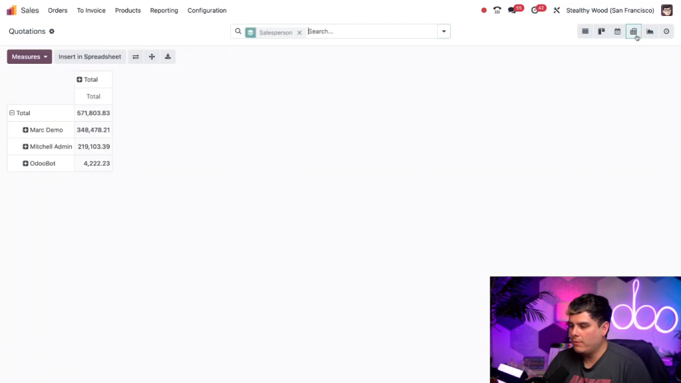Toggle the search options dropdown arrow
681x383 pixels.
[444, 31]
